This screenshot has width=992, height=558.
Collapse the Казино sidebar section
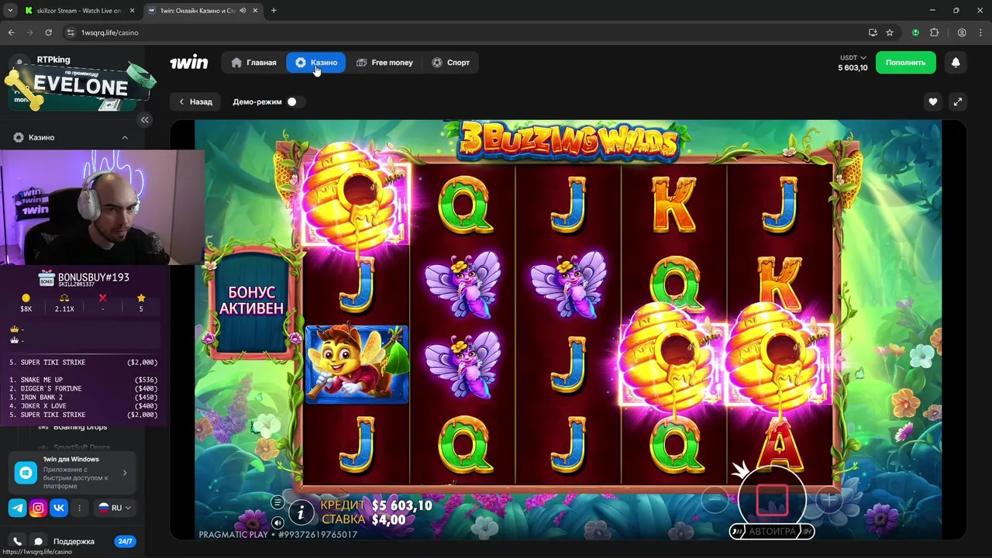pyautogui.click(x=125, y=137)
